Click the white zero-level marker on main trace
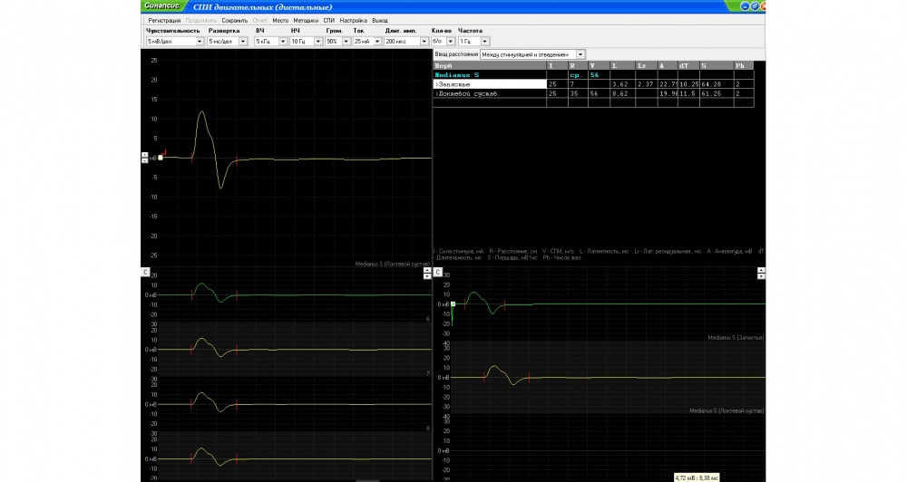907x482 pixels. (x=161, y=158)
